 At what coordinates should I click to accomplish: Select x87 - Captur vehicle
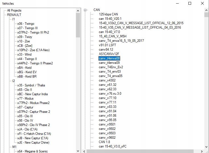point(25,107)
